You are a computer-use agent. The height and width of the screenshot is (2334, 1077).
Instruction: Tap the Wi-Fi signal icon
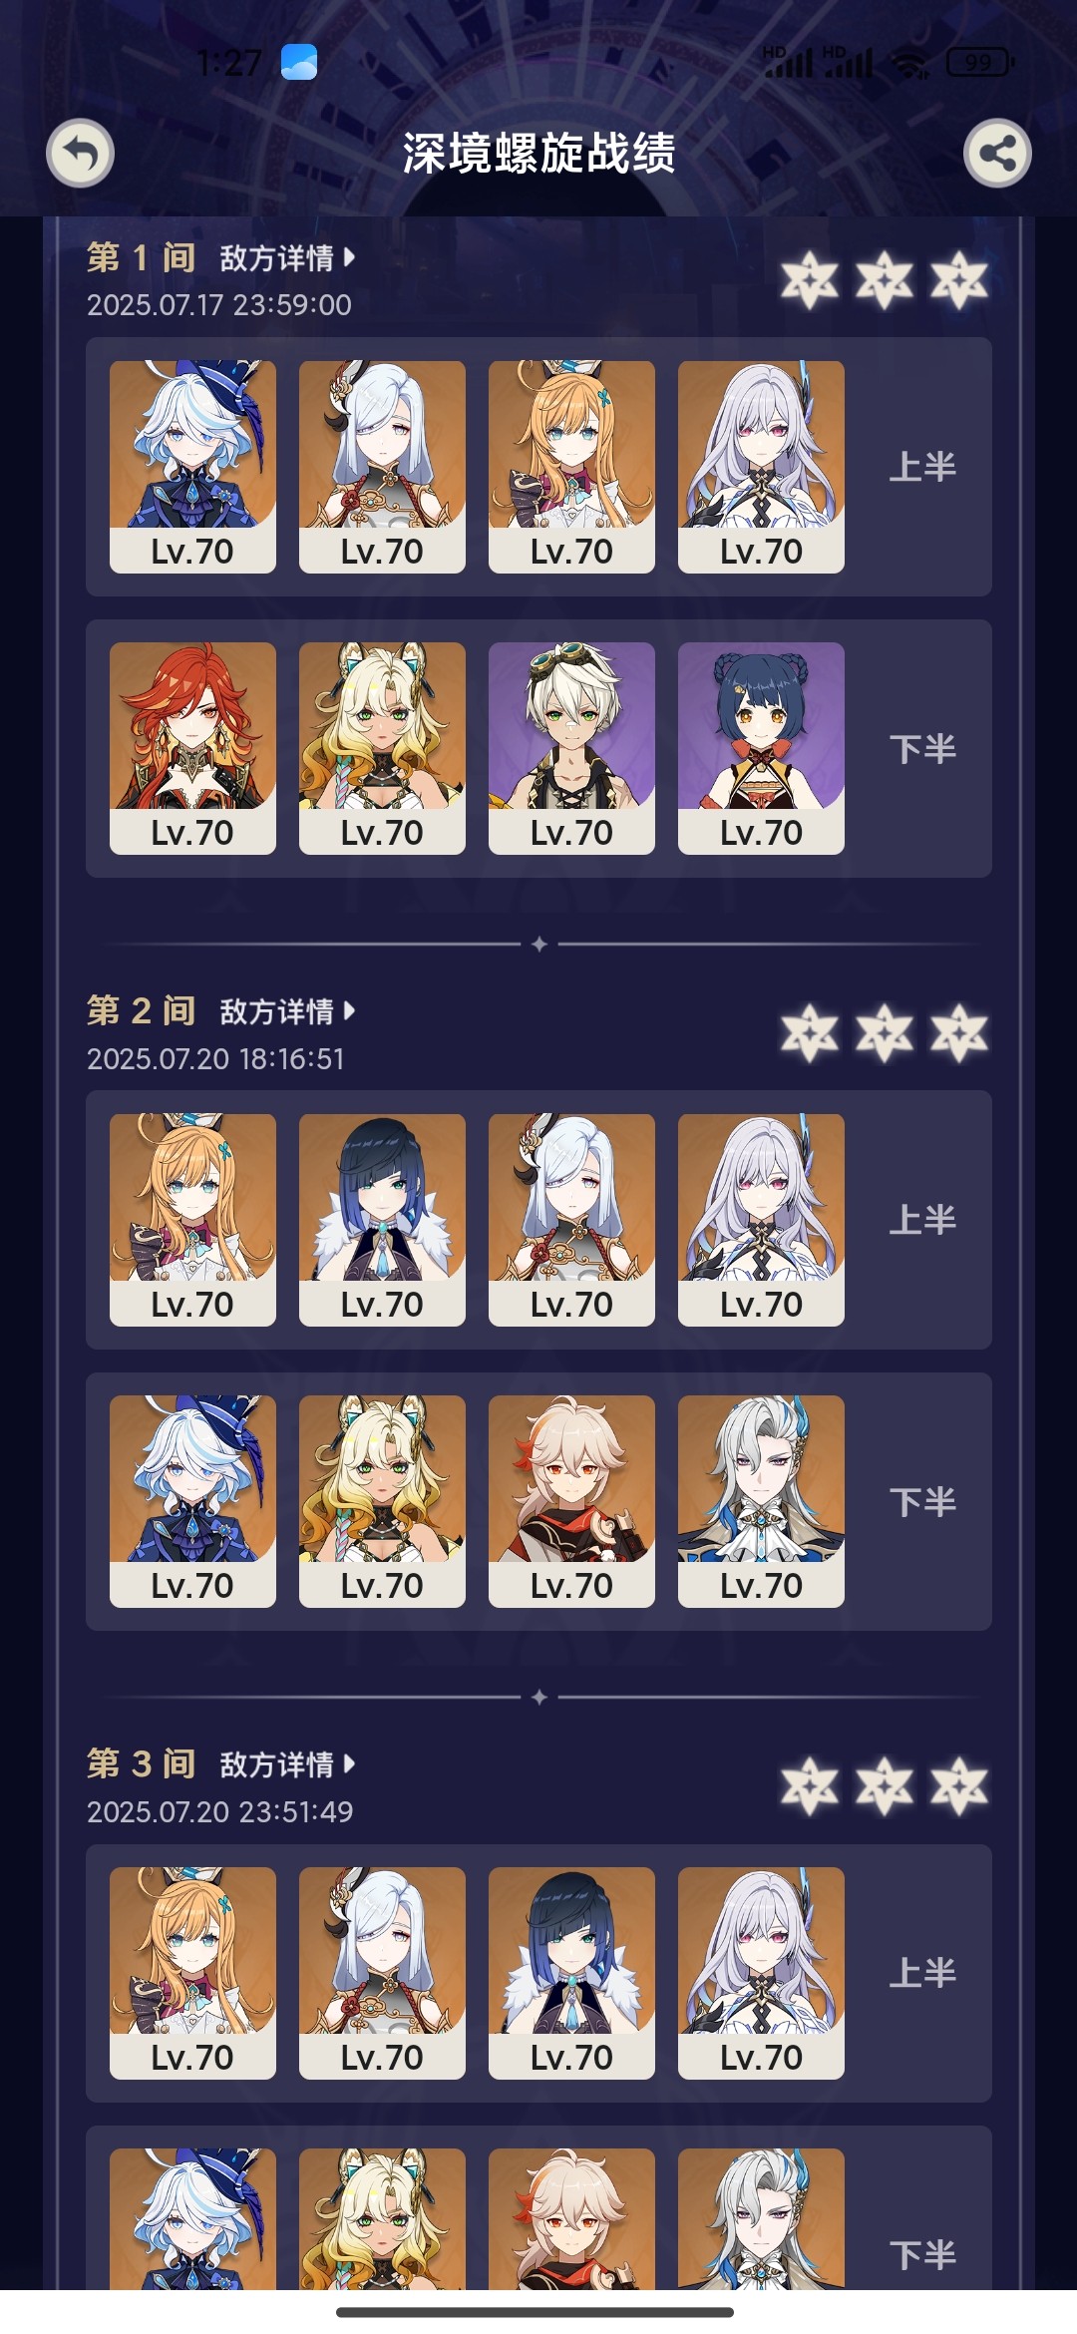(x=909, y=63)
